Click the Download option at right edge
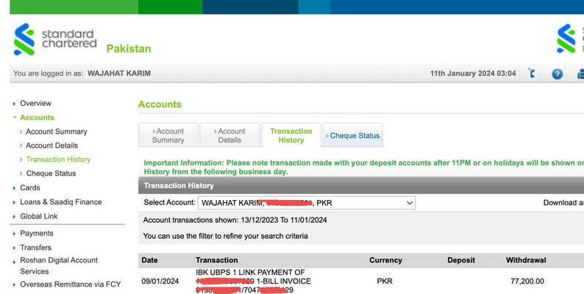 point(563,203)
